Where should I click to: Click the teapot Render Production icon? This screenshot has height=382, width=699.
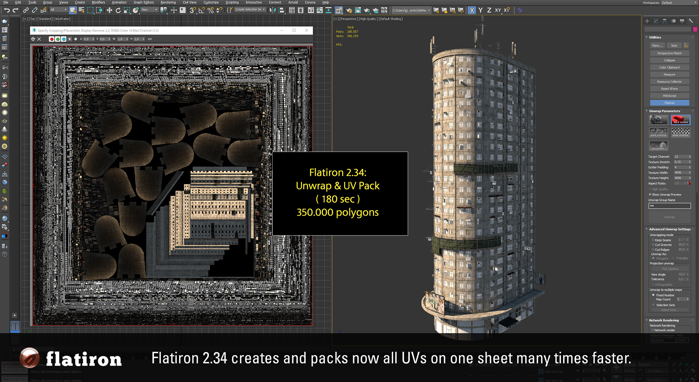[367, 10]
